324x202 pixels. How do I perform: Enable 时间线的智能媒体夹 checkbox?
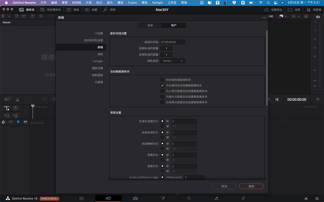pos(162,80)
